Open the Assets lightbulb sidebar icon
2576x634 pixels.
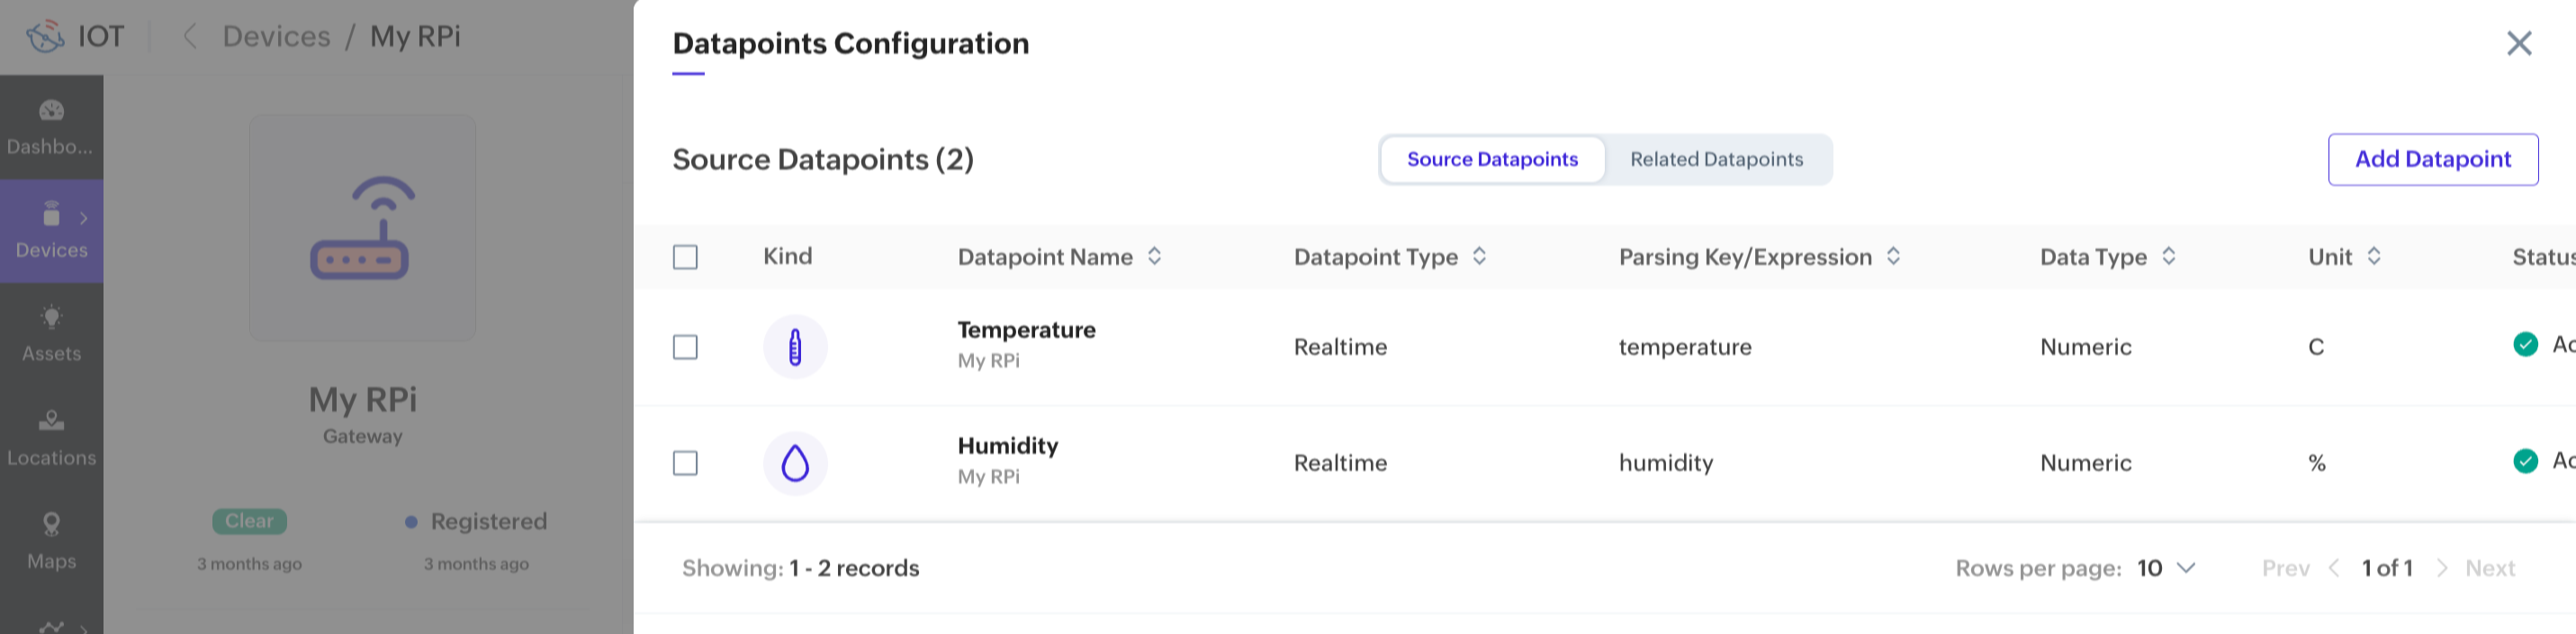point(51,318)
